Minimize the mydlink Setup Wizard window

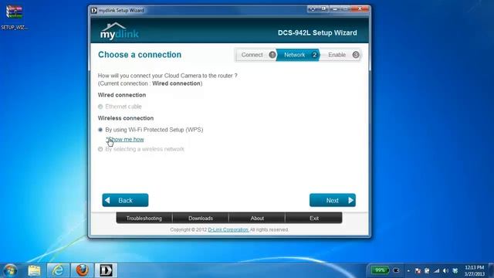(335, 9)
